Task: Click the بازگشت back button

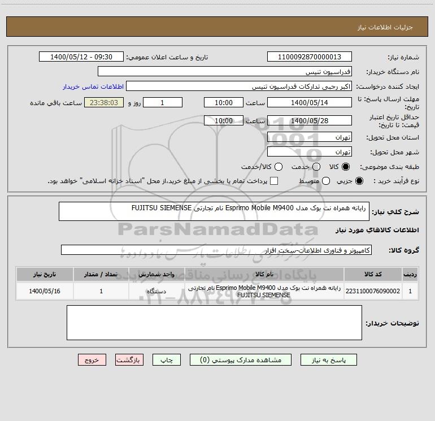Action: pos(129,360)
